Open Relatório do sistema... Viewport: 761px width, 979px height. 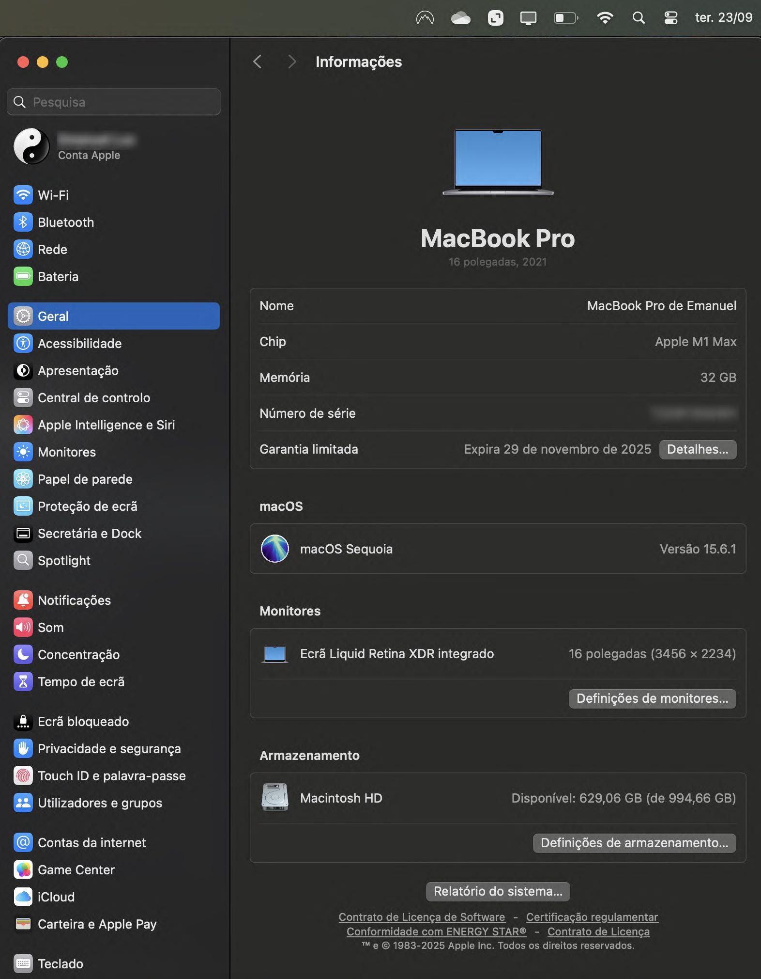pos(498,891)
